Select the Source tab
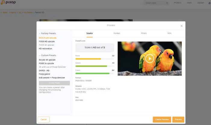 point(90,33)
